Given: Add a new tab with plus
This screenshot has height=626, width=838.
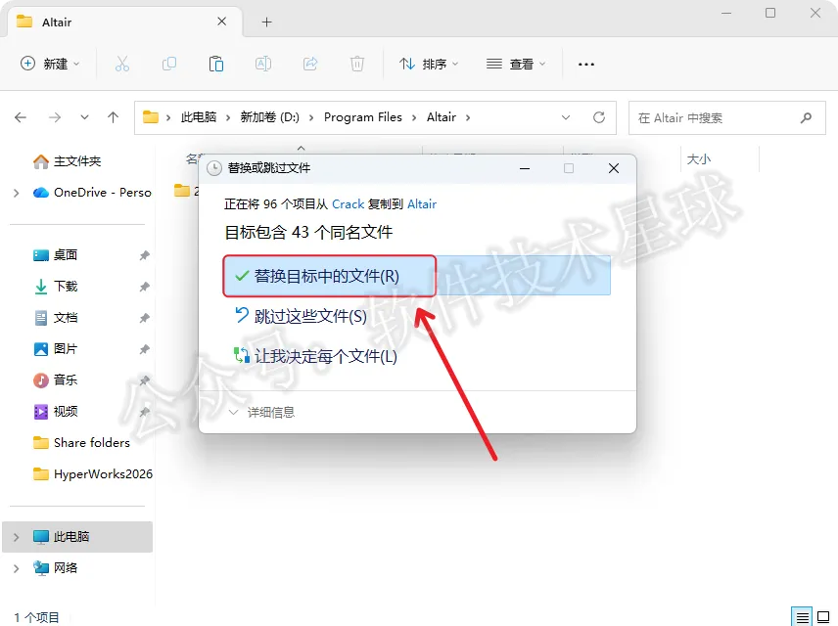Looking at the screenshot, I should point(266,22).
